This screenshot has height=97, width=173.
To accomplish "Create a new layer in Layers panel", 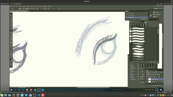I will coord(160,86).
